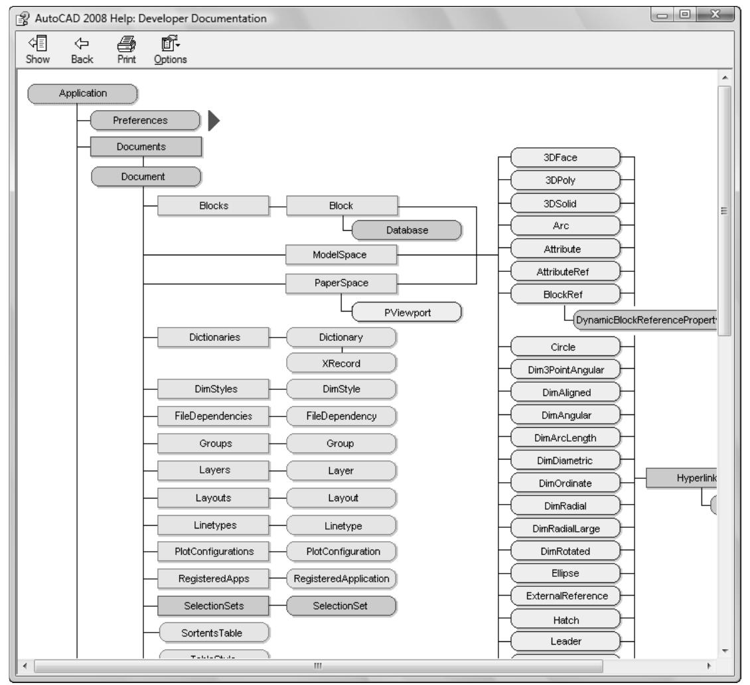Click the DimRadialLarge object node
750x685 pixels.
tap(565, 529)
